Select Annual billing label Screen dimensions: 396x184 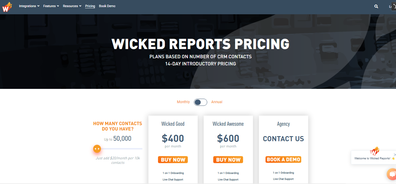click(217, 102)
